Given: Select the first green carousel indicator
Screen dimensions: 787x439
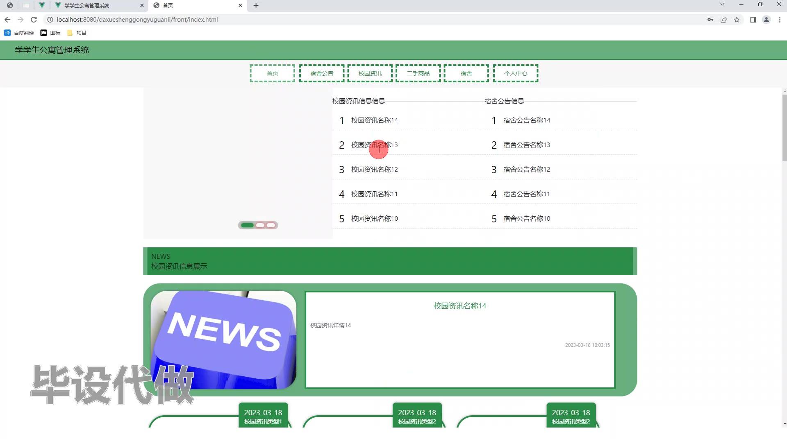Looking at the screenshot, I should (x=247, y=225).
